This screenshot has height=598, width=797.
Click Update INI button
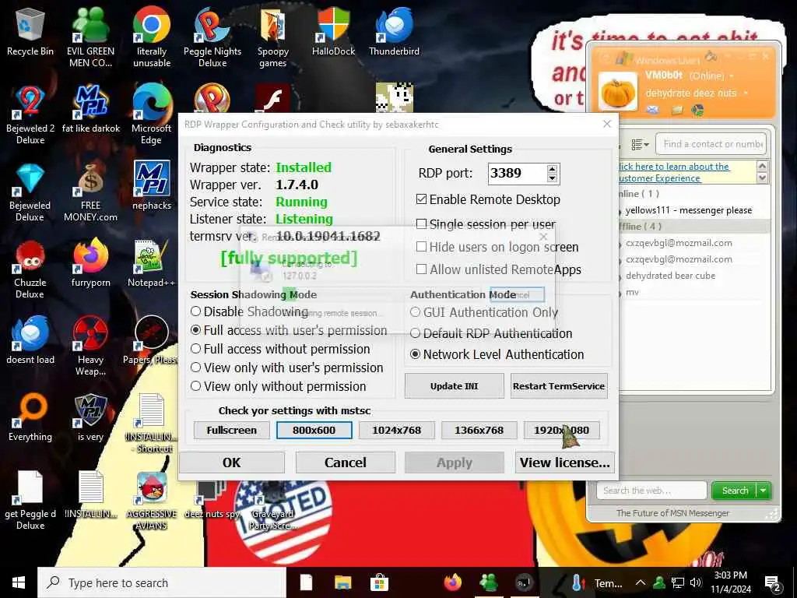454,386
